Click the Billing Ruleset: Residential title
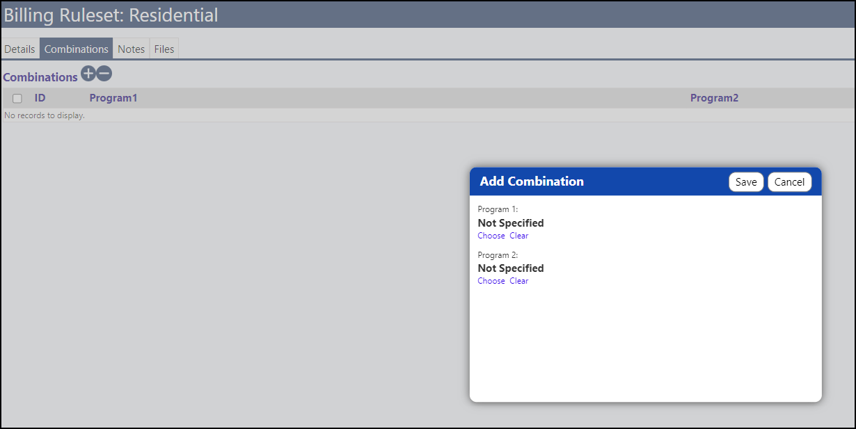 (x=111, y=15)
